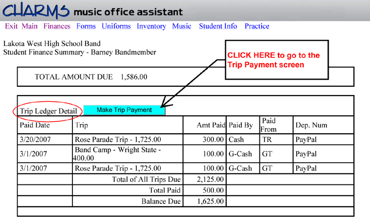This screenshot has width=370, height=220.
Task: Click 'Student Finance Summary - Barney Bandmember' line
Action: click(x=80, y=52)
